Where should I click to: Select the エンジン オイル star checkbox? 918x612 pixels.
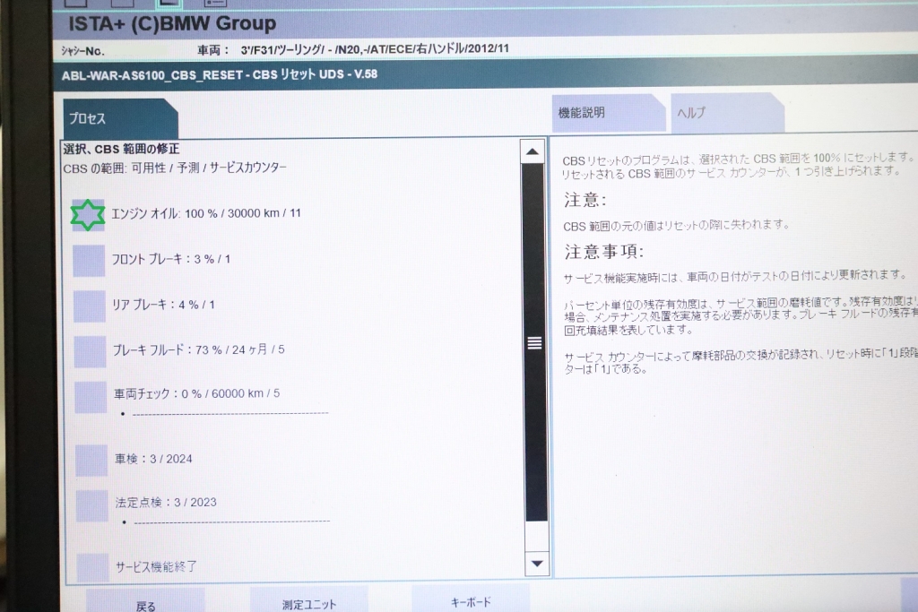tap(88, 215)
